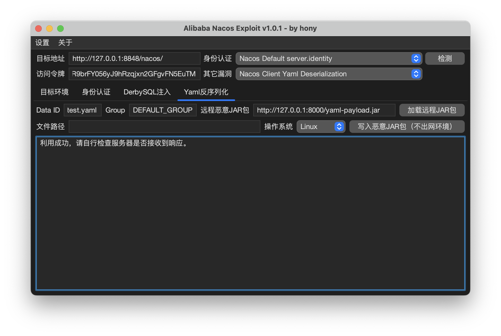501x336 pixels.
Task: Click the red close window button
Action: tap(38, 29)
